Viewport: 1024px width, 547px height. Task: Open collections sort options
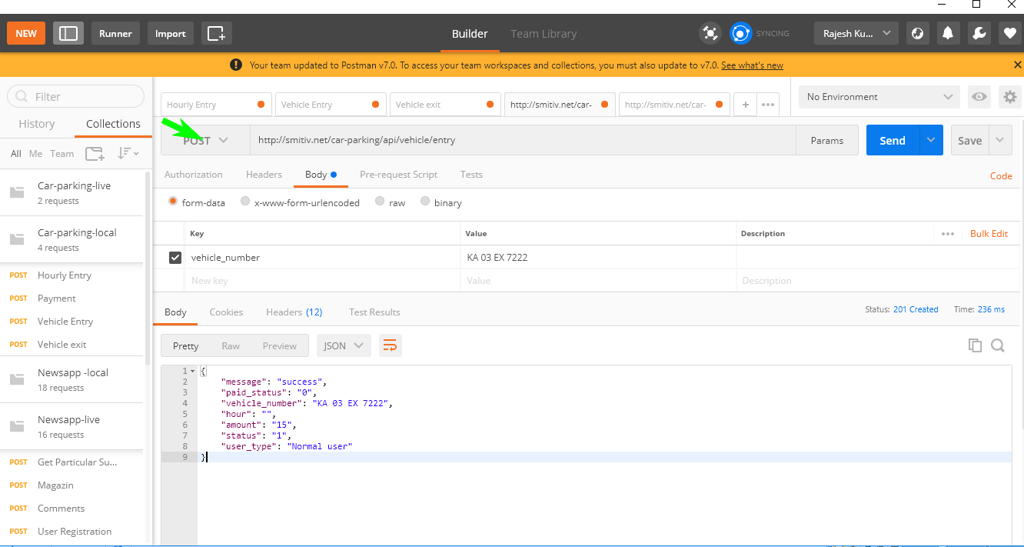coord(128,154)
